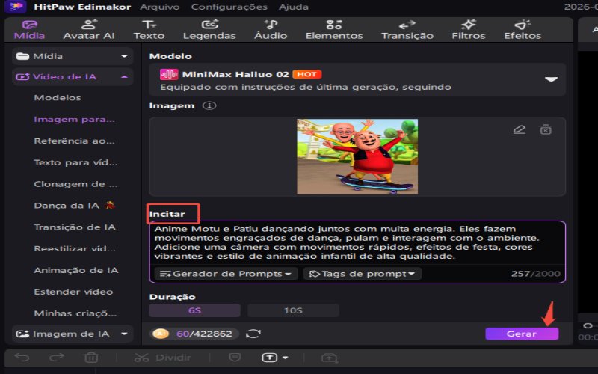Image resolution: width=598 pixels, height=374 pixels.
Task: Open the Legendas tool
Action: coord(209,30)
